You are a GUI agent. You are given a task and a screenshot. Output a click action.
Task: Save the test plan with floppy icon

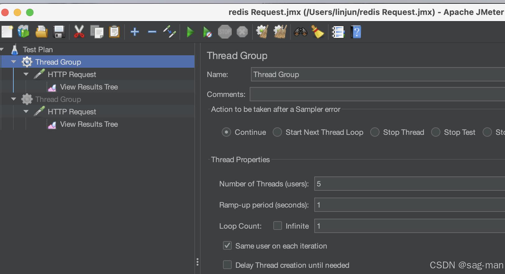(59, 32)
